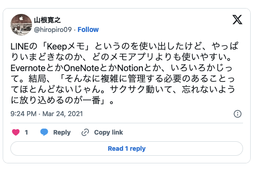Click the blue reply bubble icon
The image size is (257, 171).
pyautogui.click(x=44, y=132)
